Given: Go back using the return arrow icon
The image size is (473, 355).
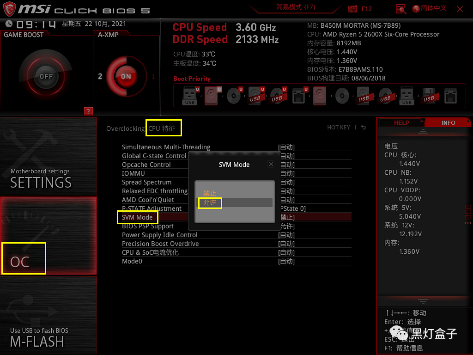Looking at the screenshot, I should [x=364, y=128].
